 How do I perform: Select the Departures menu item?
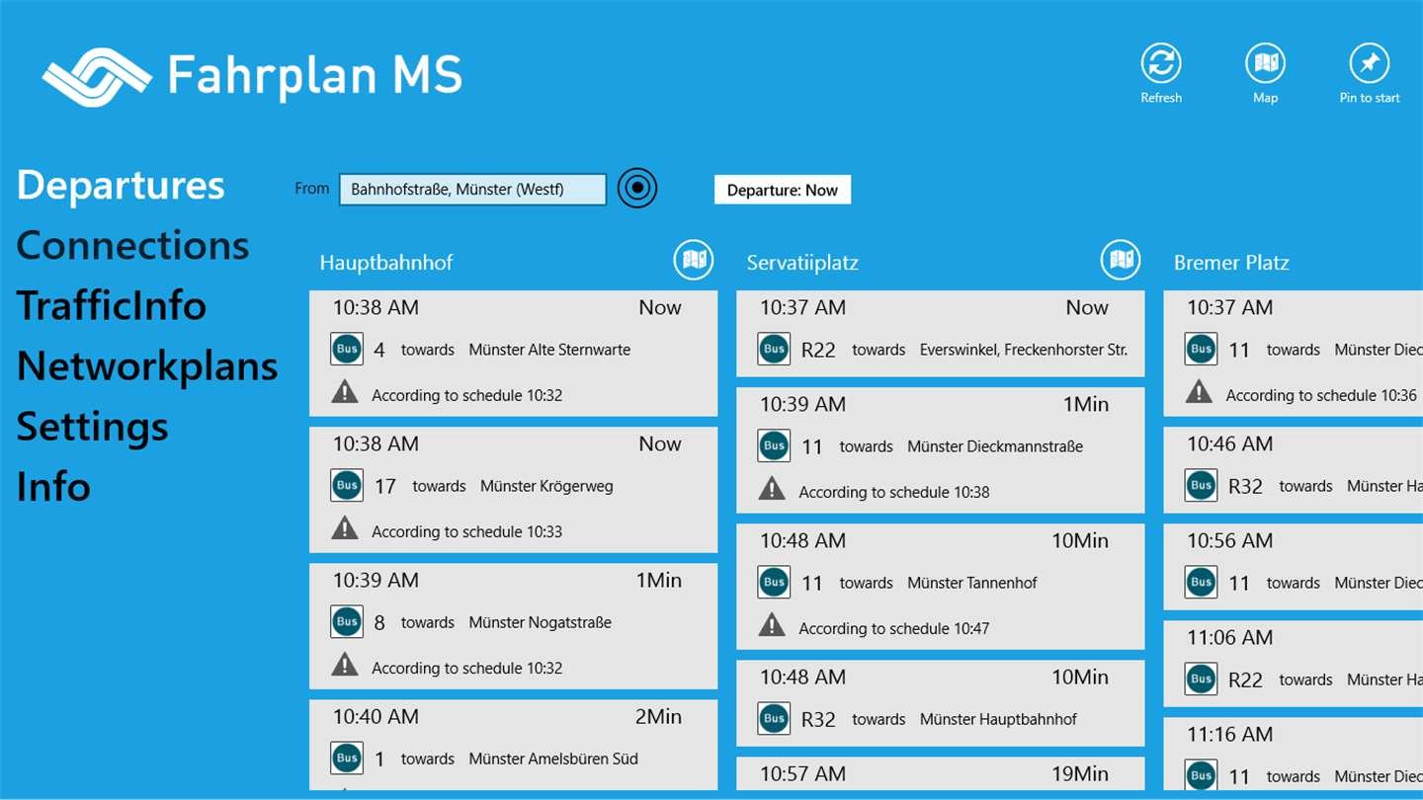(121, 186)
